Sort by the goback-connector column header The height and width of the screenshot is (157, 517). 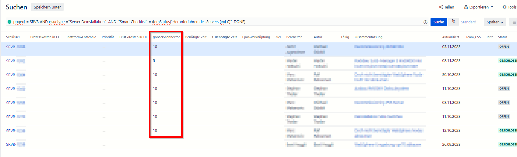pos(166,37)
